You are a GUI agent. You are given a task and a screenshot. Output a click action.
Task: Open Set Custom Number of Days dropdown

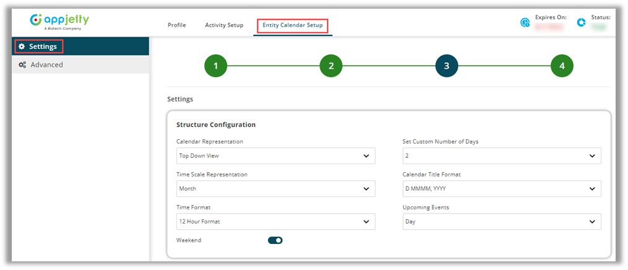502,156
